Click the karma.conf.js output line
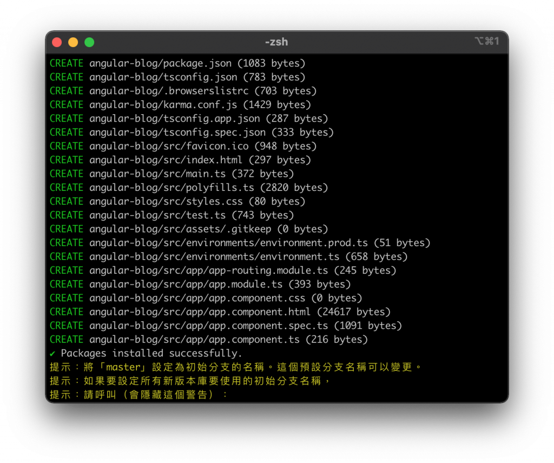The height and width of the screenshot is (463, 554). tap(180, 104)
